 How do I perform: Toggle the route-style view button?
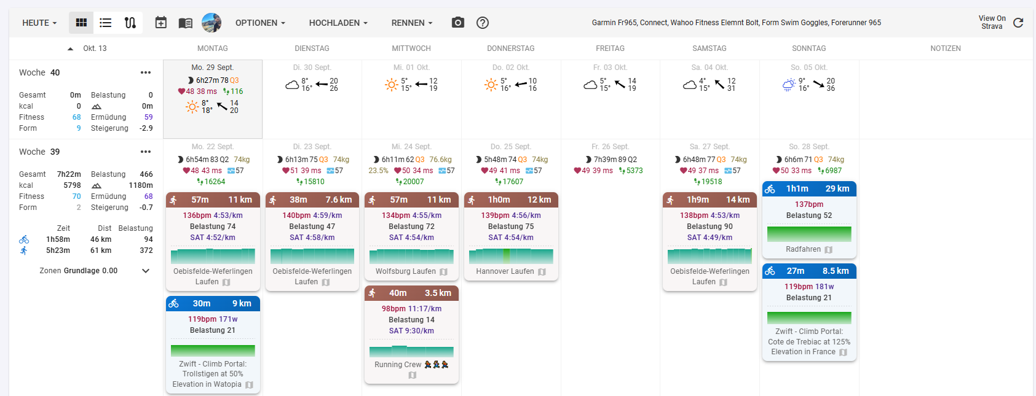pos(130,23)
